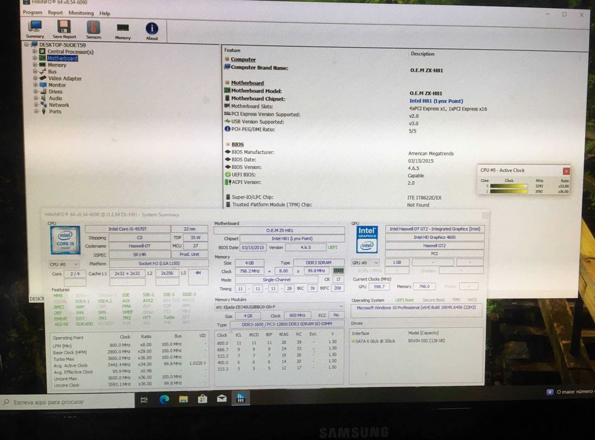Click the Motherboard section heading in details
595x440 pixels.
coord(248,83)
